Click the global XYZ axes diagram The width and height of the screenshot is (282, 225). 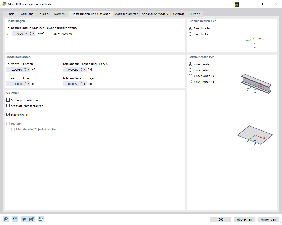[x=255, y=43]
